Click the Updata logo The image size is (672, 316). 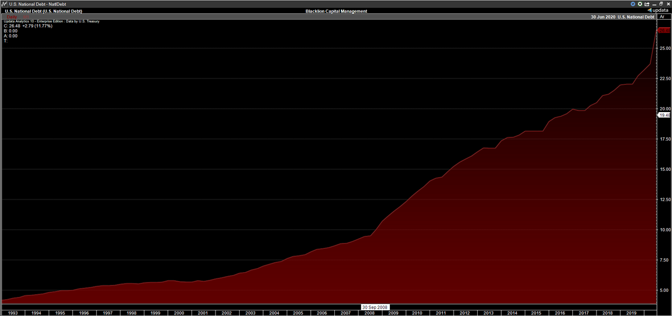pyautogui.click(x=658, y=10)
